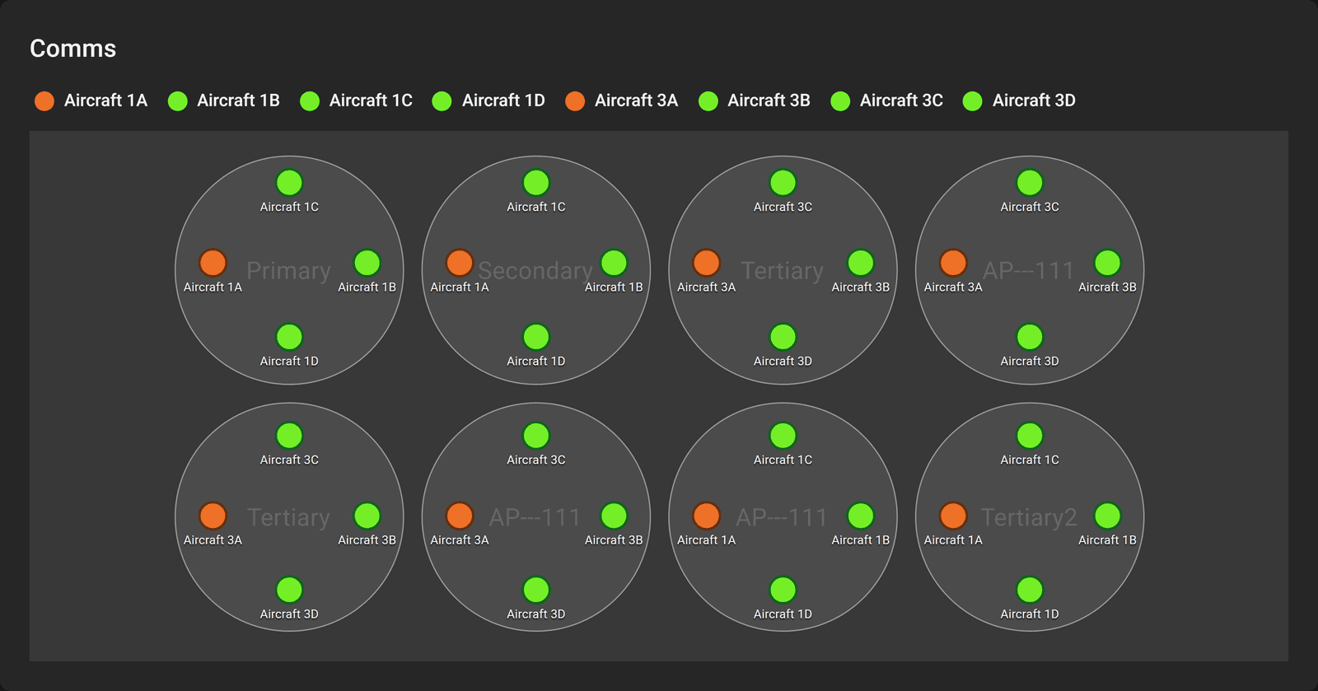This screenshot has width=1318, height=691.
Task: Click the Aircraft 1C label in Secondary circle
Action: click(536, 208)
